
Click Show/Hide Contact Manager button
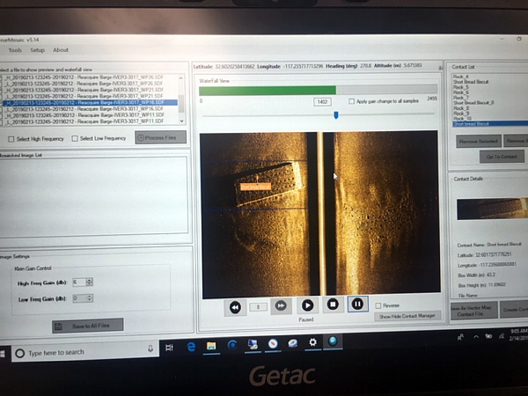click(407, 316)
